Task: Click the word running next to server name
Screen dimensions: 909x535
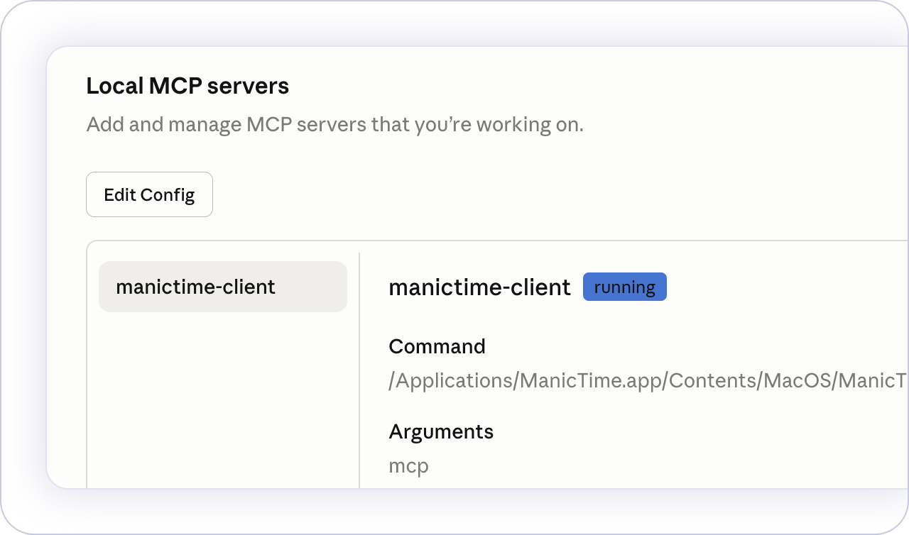Action: 624,287
